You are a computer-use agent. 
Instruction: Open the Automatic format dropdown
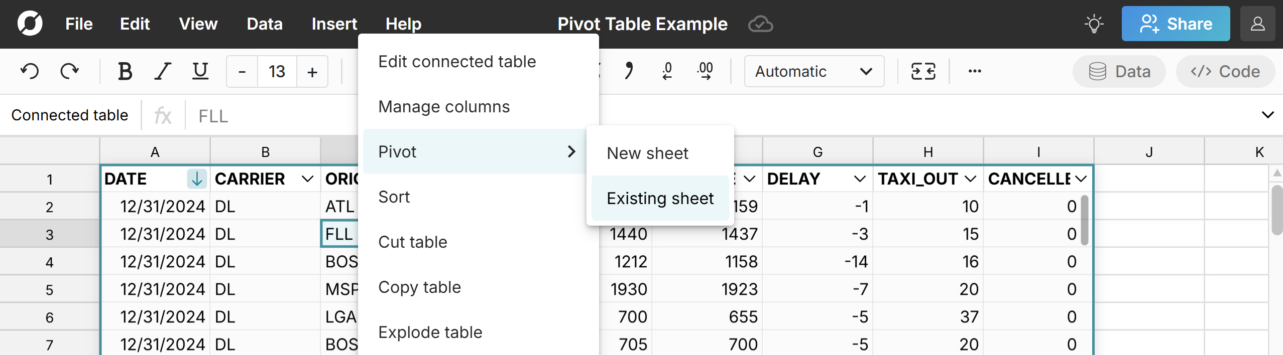click(813, 71)
